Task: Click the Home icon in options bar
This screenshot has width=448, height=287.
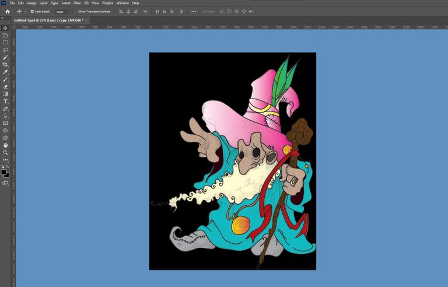Action: tap(8, 12)
